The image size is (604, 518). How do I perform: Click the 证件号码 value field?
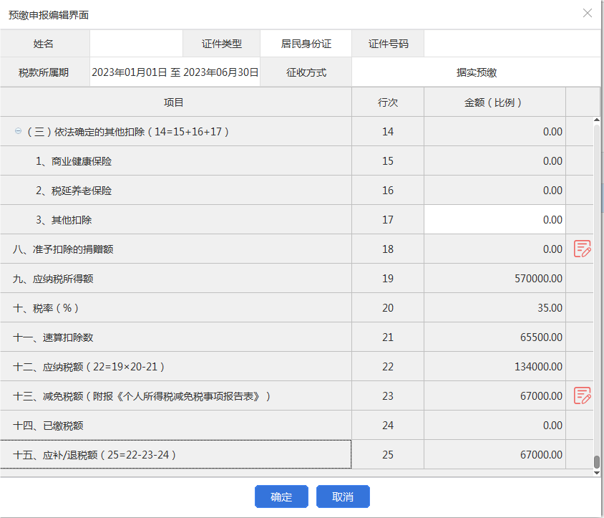[512, 44]
